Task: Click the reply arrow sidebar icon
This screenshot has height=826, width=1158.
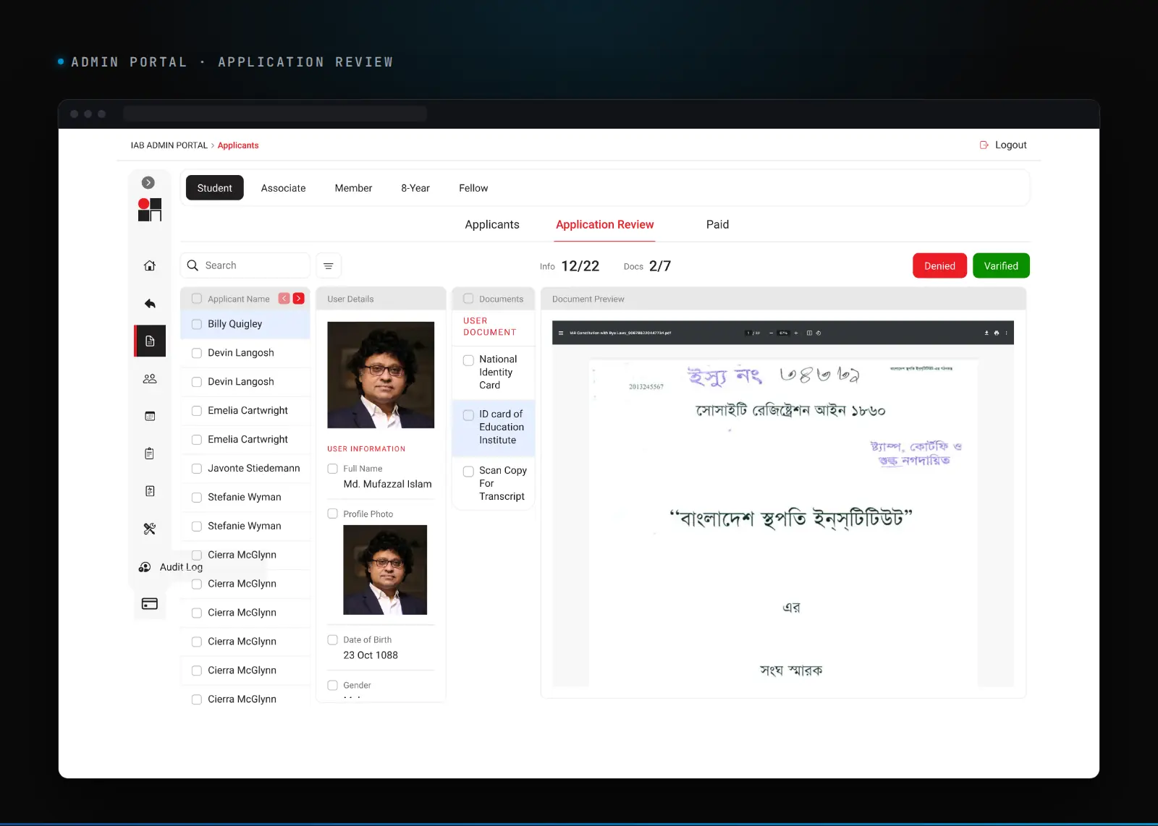Action: pos(150,304)
